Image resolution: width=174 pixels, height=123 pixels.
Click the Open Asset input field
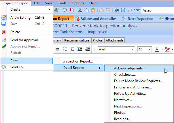click(157, 10)
